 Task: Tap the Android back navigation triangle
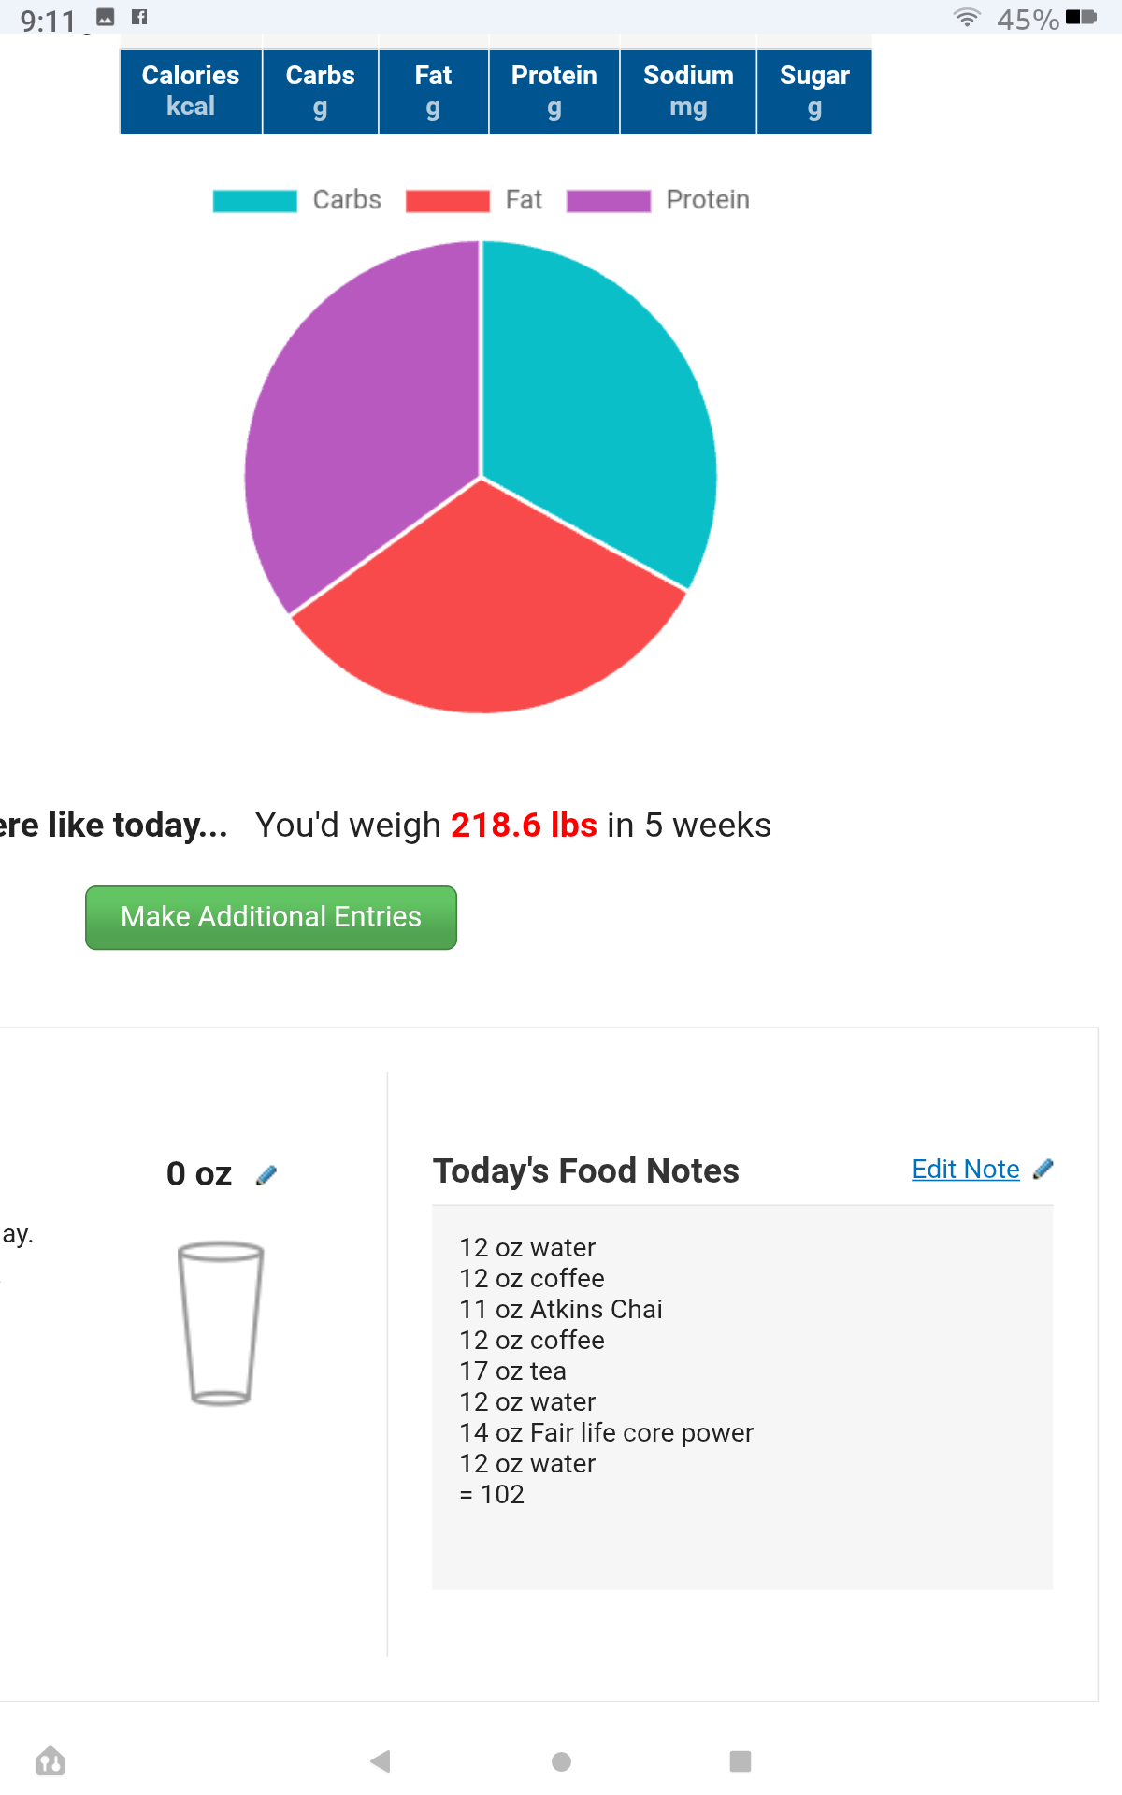pos(380,1761)
